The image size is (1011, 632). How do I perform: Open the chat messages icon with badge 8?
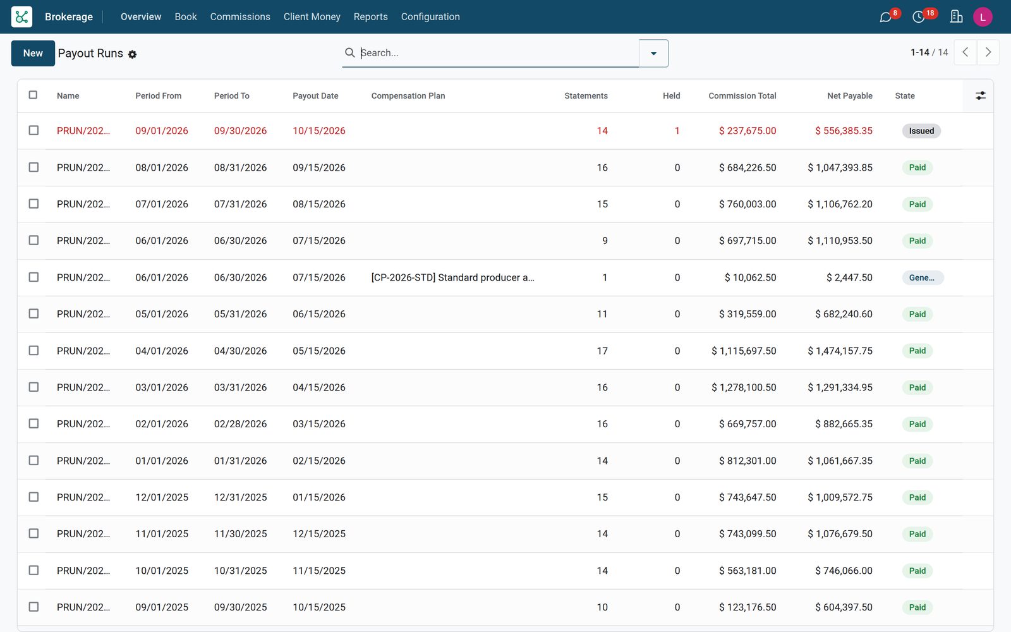pos(886,17)
